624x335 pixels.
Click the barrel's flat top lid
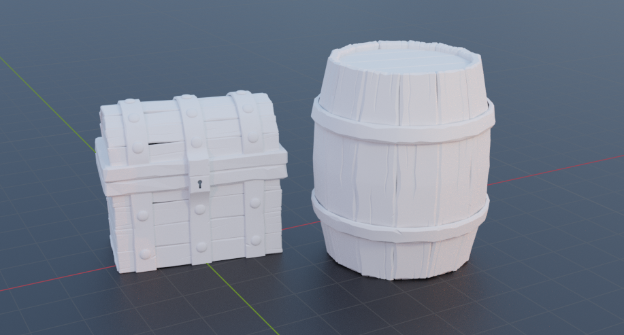(404, 63)
